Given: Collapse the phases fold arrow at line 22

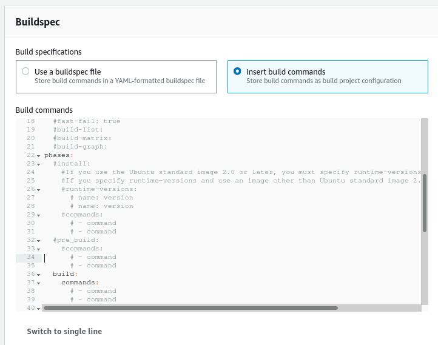Looking at the screenshot, I should (x=39, y=156).
